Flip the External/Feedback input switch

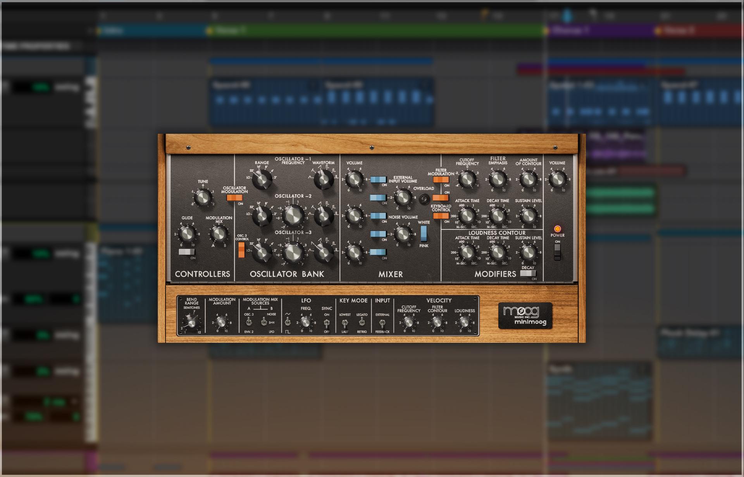pos(382,323)
